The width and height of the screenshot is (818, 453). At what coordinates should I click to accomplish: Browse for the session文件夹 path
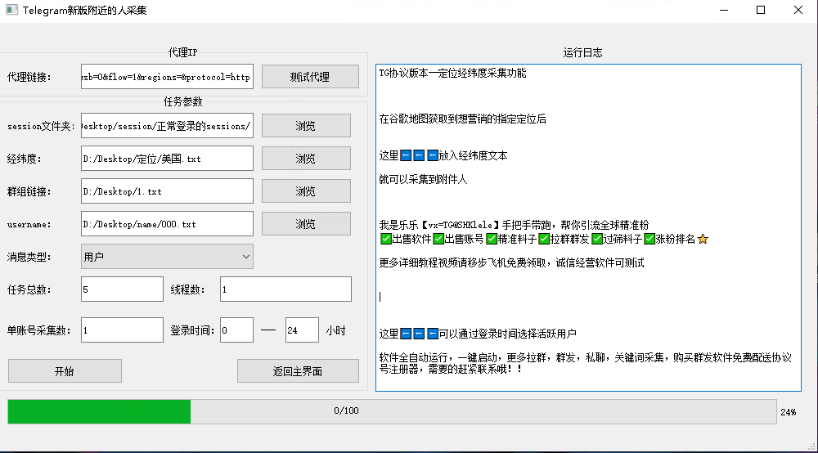tap(306, 126)
